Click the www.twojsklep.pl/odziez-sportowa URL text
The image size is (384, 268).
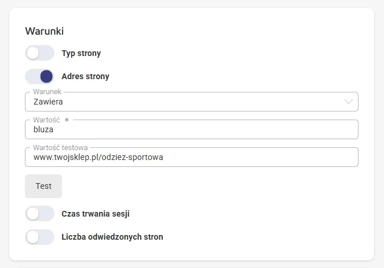[x=98, y=157]
